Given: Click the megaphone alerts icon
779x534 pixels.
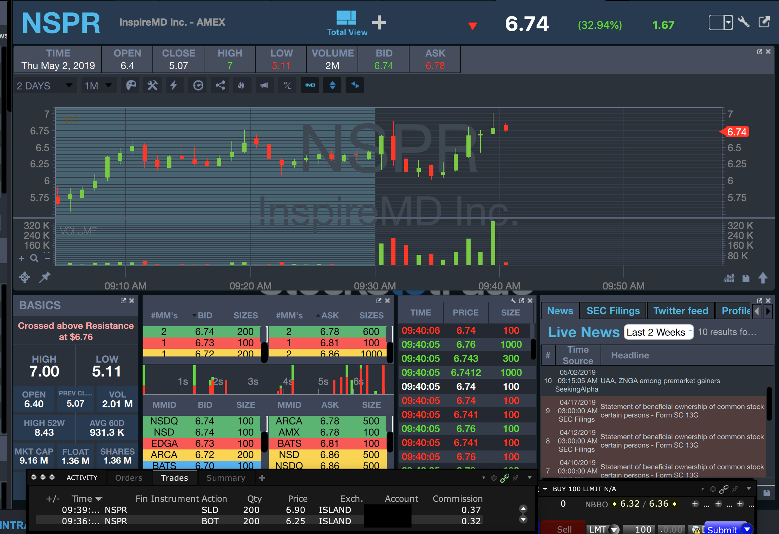Looking at the screenshot, I should pyautogui.click(x=264, y=86).
